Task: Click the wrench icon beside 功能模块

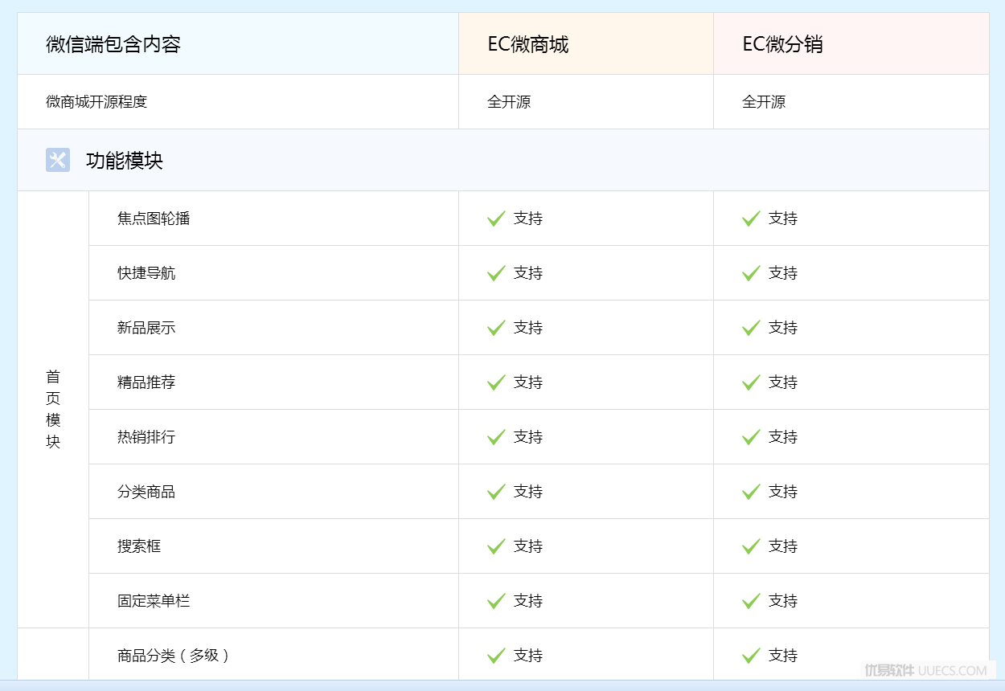Action: click(58, 160)
